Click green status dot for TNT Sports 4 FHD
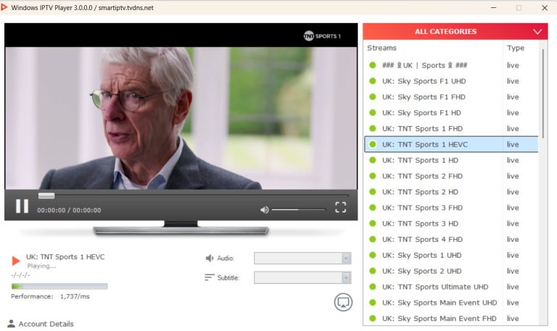Viewport: 557px width, 331px height. (372, 239)
